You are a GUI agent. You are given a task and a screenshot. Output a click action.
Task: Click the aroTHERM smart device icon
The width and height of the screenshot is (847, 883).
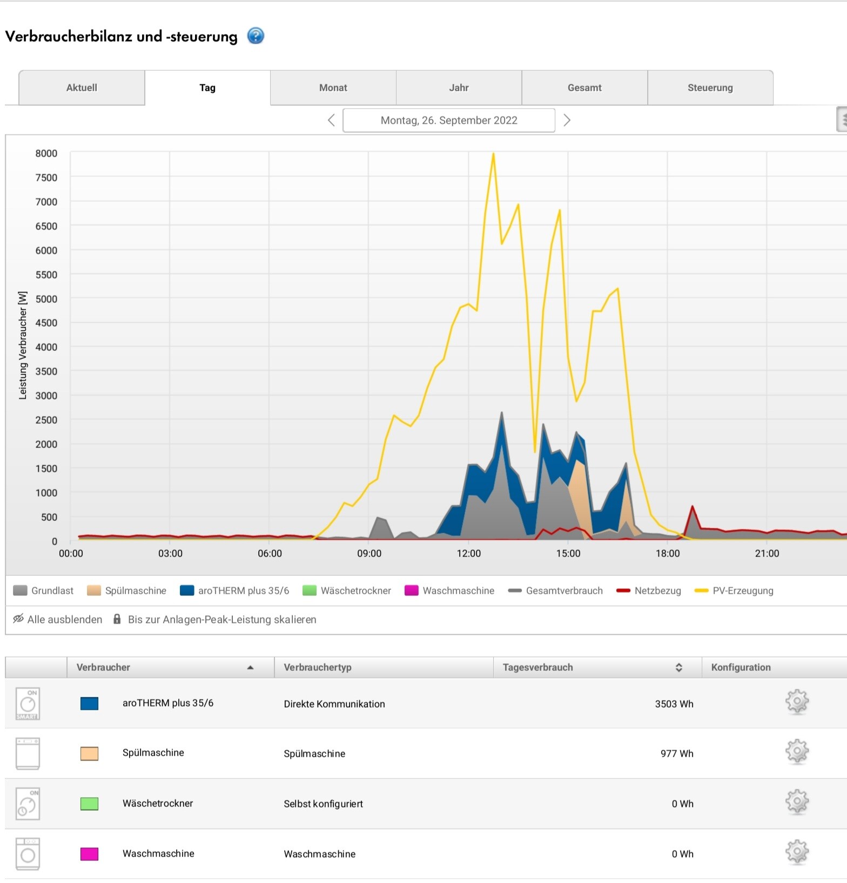pos(28,703)
